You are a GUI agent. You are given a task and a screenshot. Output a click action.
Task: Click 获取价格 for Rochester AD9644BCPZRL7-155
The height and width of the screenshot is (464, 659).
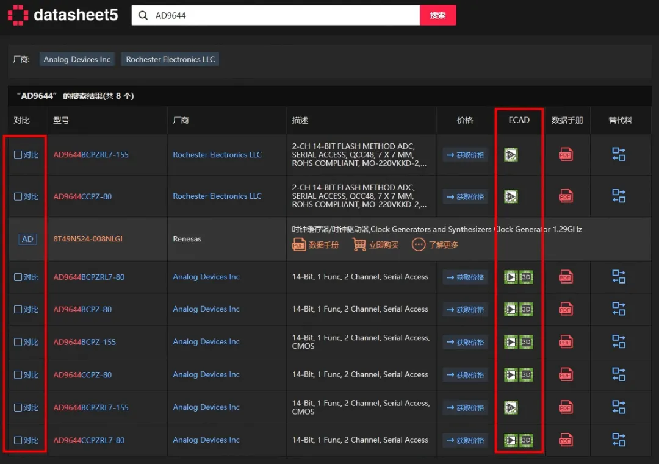point(465,155)
